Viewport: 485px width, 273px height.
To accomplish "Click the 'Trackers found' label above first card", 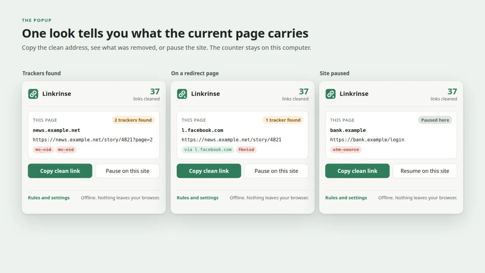I will 42,73.
